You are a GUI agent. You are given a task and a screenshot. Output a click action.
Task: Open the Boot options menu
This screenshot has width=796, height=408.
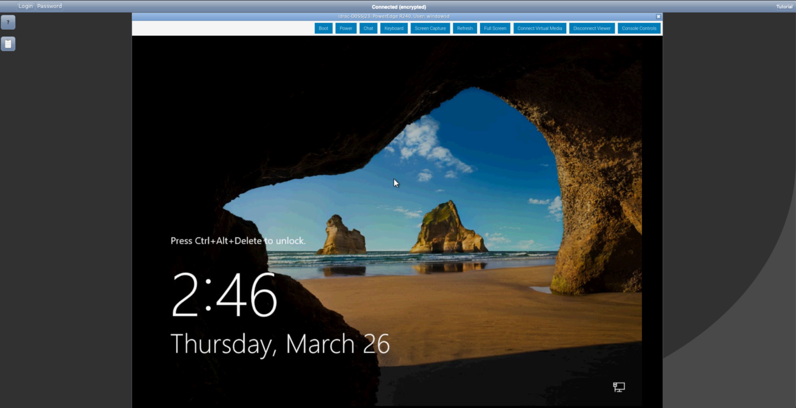pos(323,28)
